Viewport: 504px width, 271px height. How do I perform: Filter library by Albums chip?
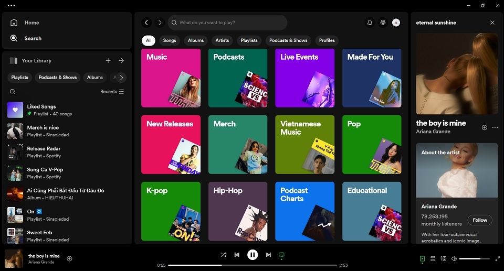coord(95,78)
